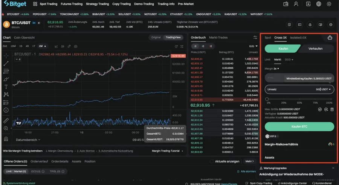Expand the chart to fullscreen

coord(182,46)
